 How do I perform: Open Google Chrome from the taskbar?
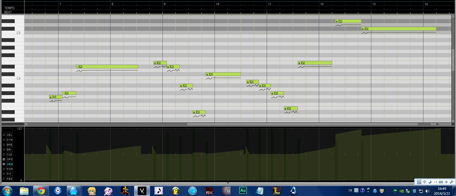click(x=41, y=191)
